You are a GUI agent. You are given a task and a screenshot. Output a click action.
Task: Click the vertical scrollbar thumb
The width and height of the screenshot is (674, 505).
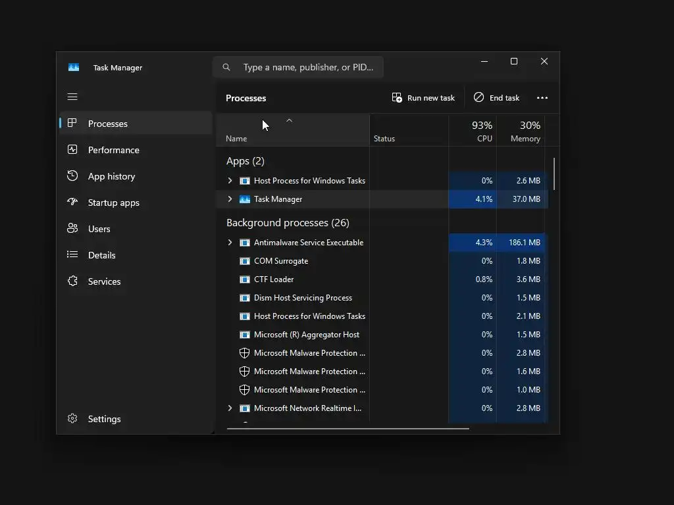[554, 174]
